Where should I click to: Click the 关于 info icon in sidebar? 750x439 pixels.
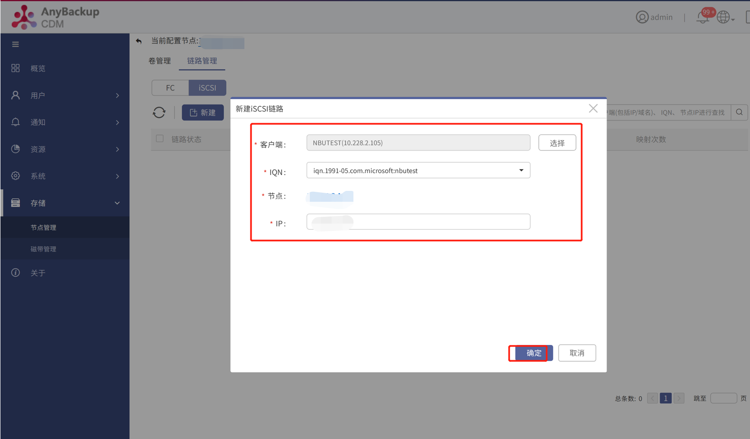pos(15,272)
